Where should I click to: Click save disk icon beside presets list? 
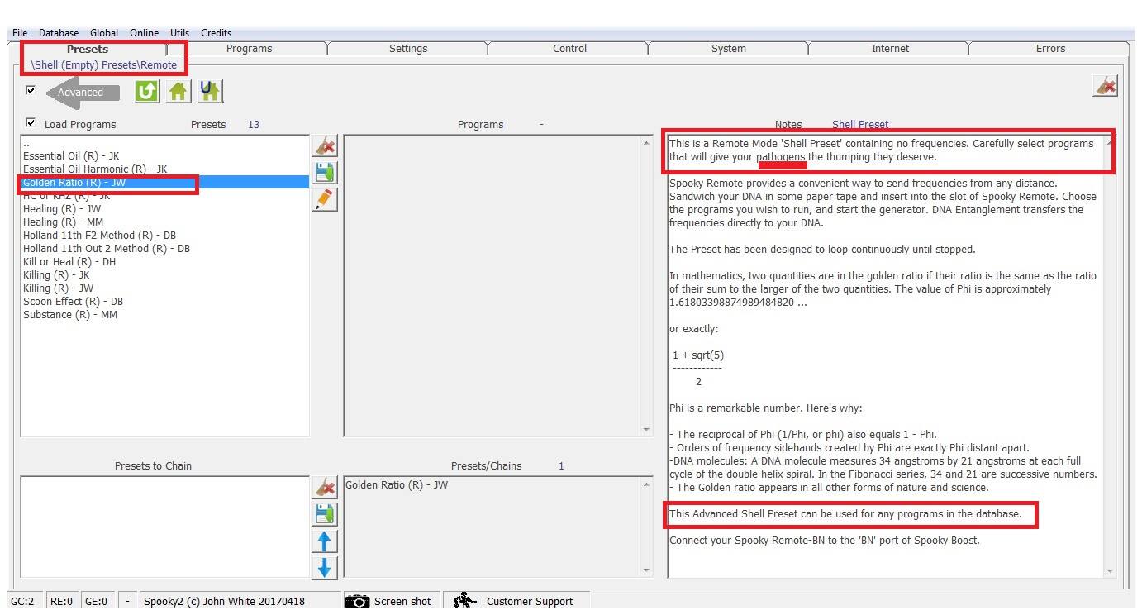325,173
